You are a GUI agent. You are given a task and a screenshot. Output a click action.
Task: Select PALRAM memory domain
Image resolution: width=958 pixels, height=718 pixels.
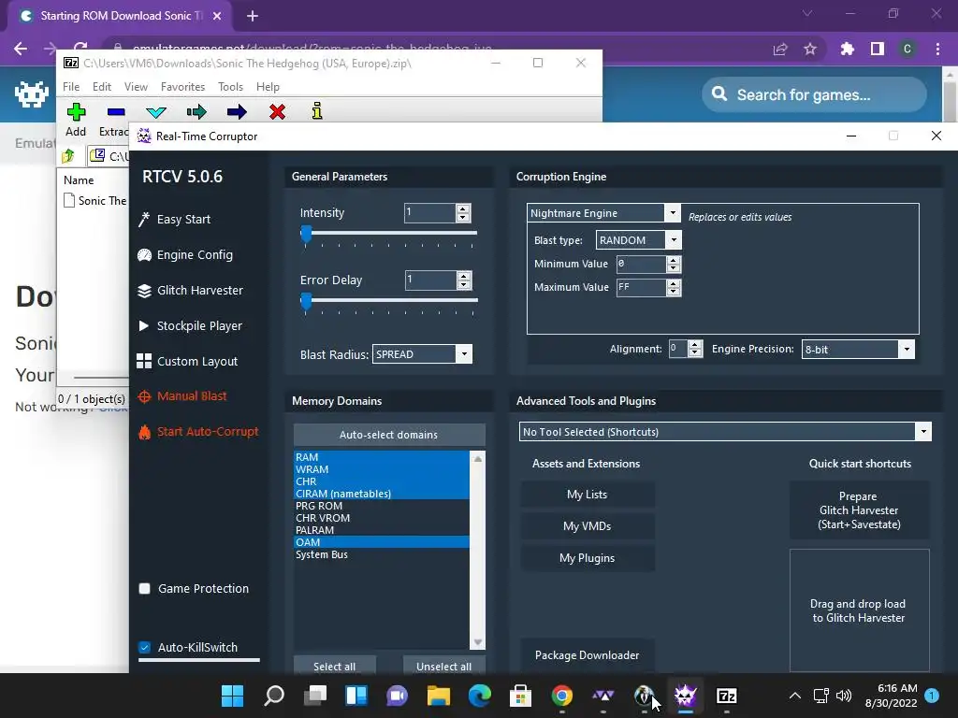pos(382,530)
